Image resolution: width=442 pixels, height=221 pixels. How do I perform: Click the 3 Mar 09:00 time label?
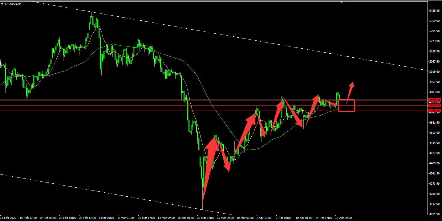(x=106, y=218)
